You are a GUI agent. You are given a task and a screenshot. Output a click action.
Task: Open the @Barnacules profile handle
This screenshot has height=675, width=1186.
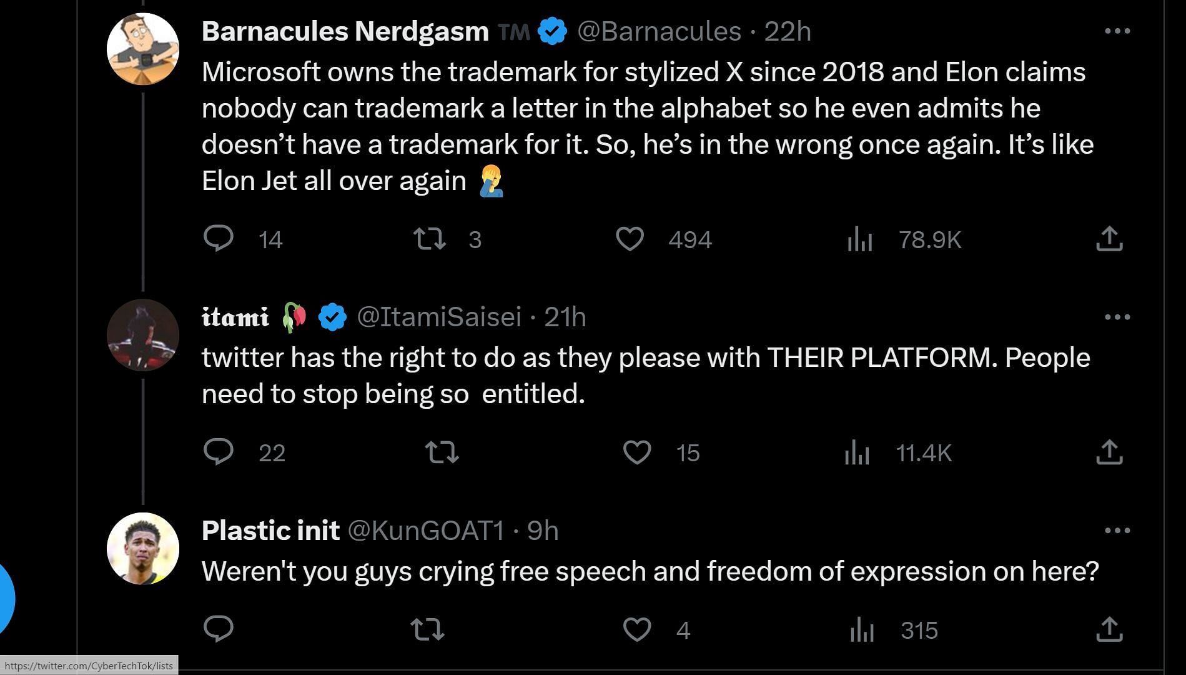coord(659,31)
